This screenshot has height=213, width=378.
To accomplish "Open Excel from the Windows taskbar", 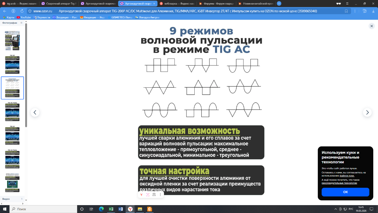I will (111, 209).
